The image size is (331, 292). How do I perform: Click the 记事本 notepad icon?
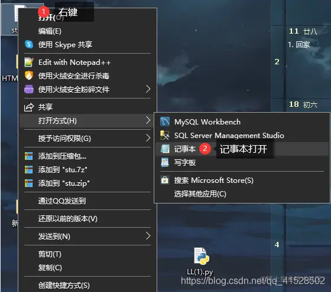165,149
